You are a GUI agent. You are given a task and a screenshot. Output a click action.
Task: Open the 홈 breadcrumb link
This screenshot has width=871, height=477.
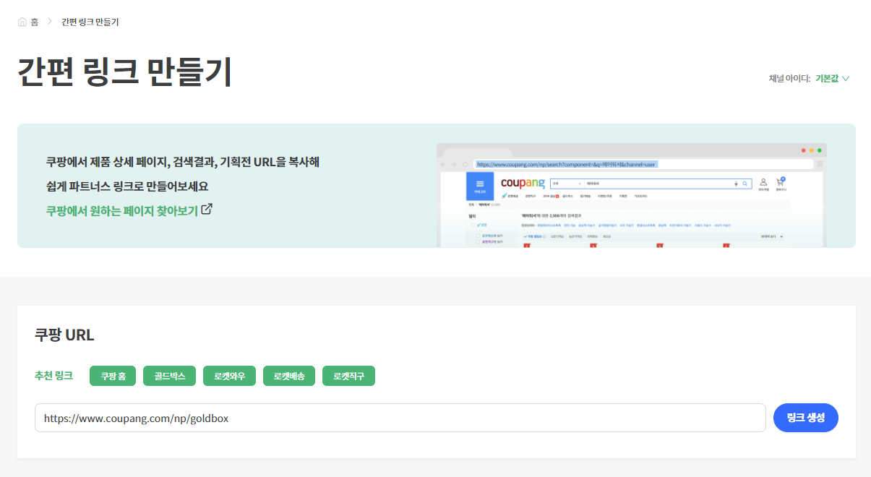click(34, 22)
